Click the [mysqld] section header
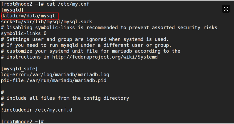The image size is (234, 124). pyautogui.click(x=14, y=10)
